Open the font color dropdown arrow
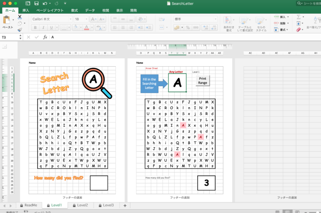Image resolution: width=321 pixels, height=213 pixels. point(92,28)
